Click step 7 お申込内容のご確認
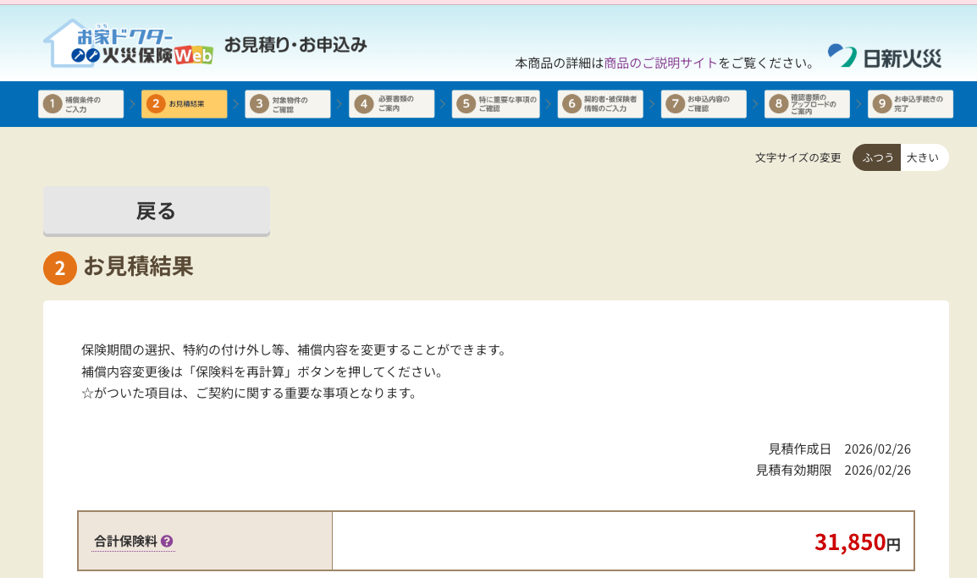977x578 pixels. (704, 104)
